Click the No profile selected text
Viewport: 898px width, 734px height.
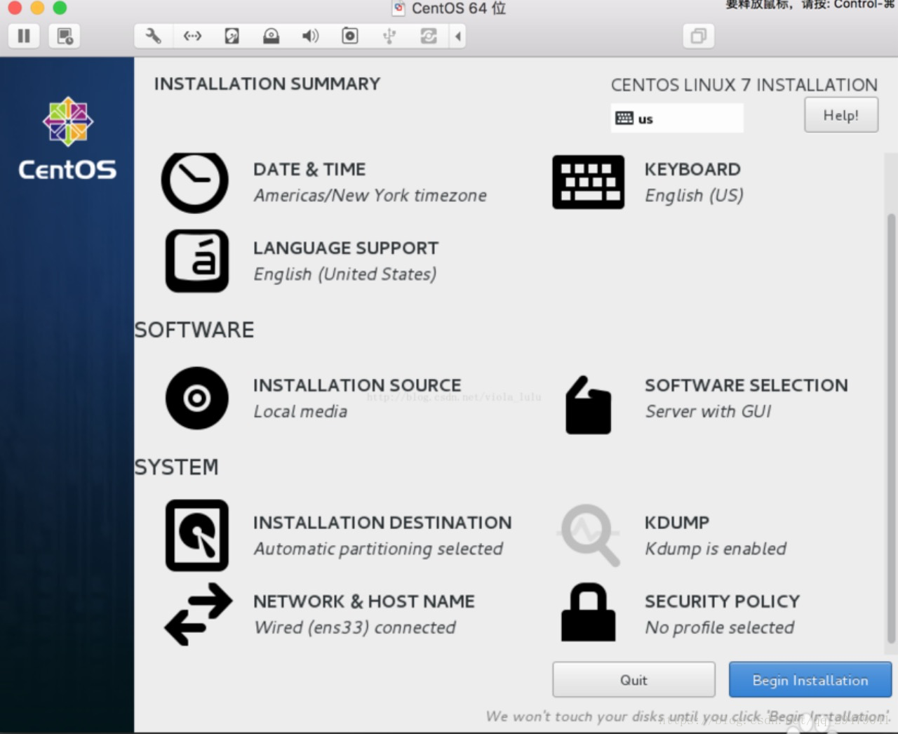(720, 627)
